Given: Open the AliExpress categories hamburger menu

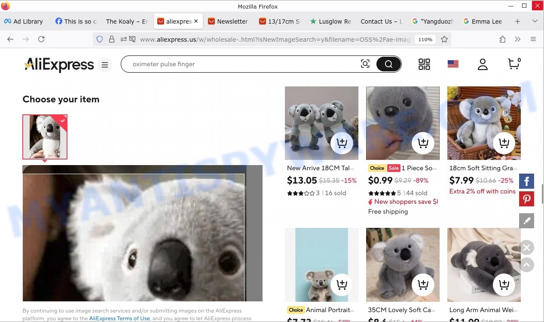Looking at the screenshot, I should click(x=104, y=65).
